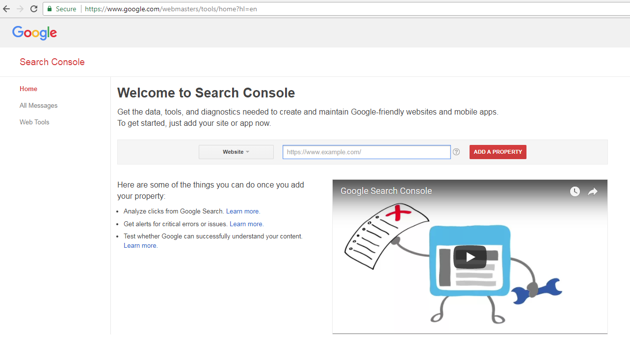Open Learn more about critical error alerts
The width and height of the screenshot is (630, 354).
tap(246, 224)
